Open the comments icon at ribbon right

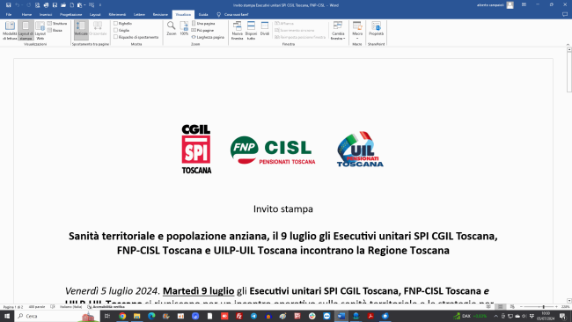coord(565,15)
